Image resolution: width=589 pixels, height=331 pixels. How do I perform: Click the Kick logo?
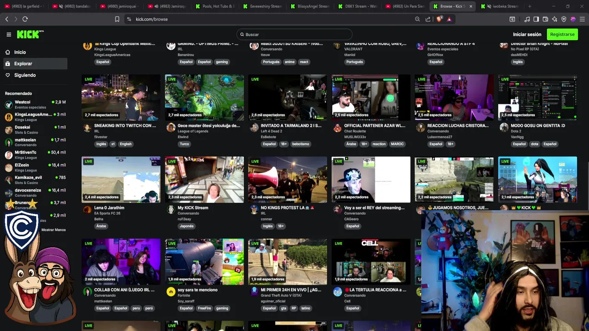[30, 34]
